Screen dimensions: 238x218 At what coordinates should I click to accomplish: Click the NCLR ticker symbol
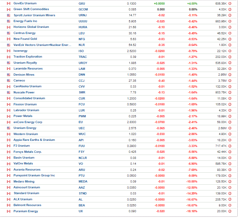tap(83, 158)
